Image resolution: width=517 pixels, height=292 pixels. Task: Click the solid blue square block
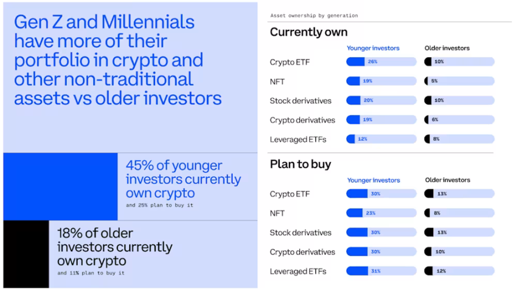[60, 186]
